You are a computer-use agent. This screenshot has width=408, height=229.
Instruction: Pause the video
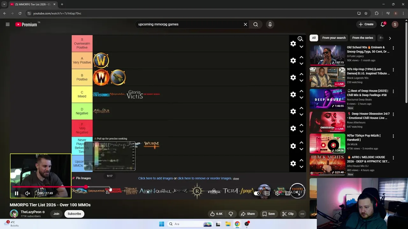point(17,193)
